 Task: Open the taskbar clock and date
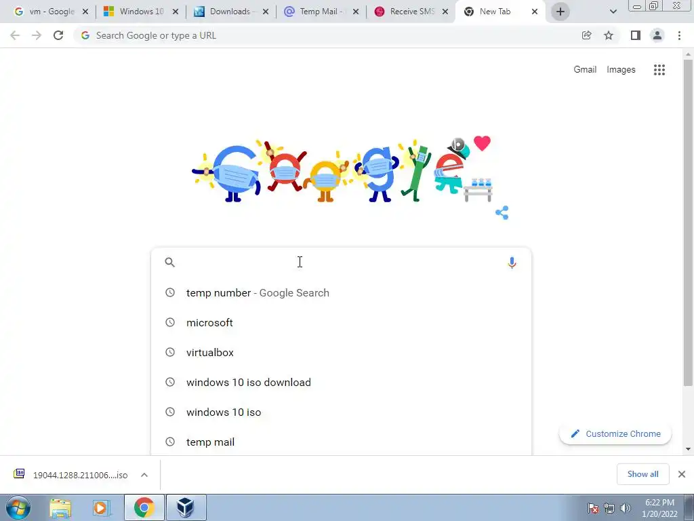point(659,508)
